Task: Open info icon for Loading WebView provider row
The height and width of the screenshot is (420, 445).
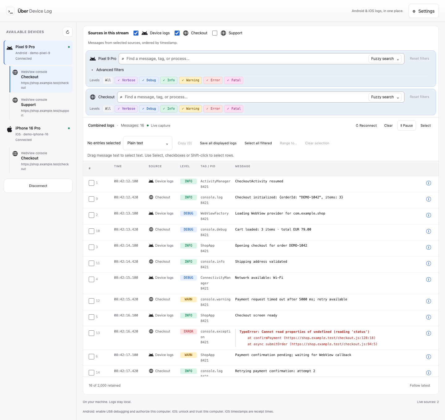Action: (x=429, y=215)
